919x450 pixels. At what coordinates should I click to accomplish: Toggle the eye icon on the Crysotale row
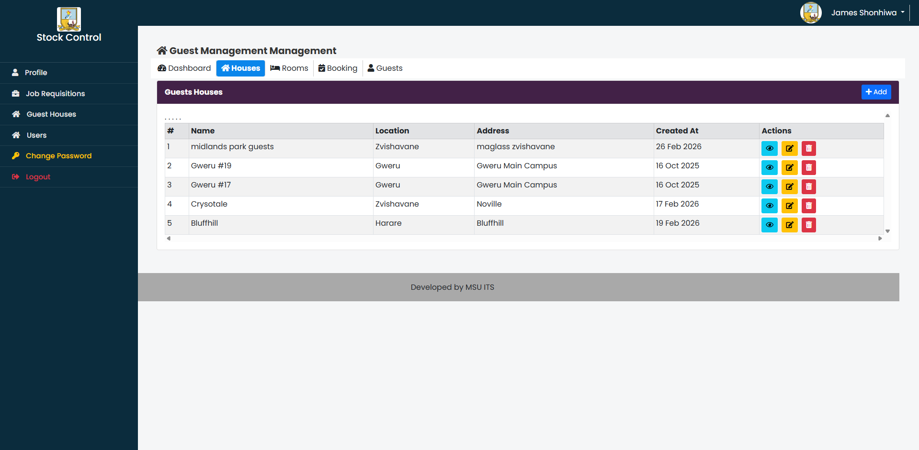(x=769, y=206)
